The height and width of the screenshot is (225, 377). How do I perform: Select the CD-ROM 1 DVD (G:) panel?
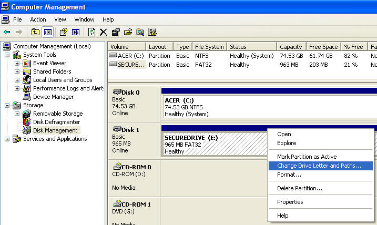[134, 211]
